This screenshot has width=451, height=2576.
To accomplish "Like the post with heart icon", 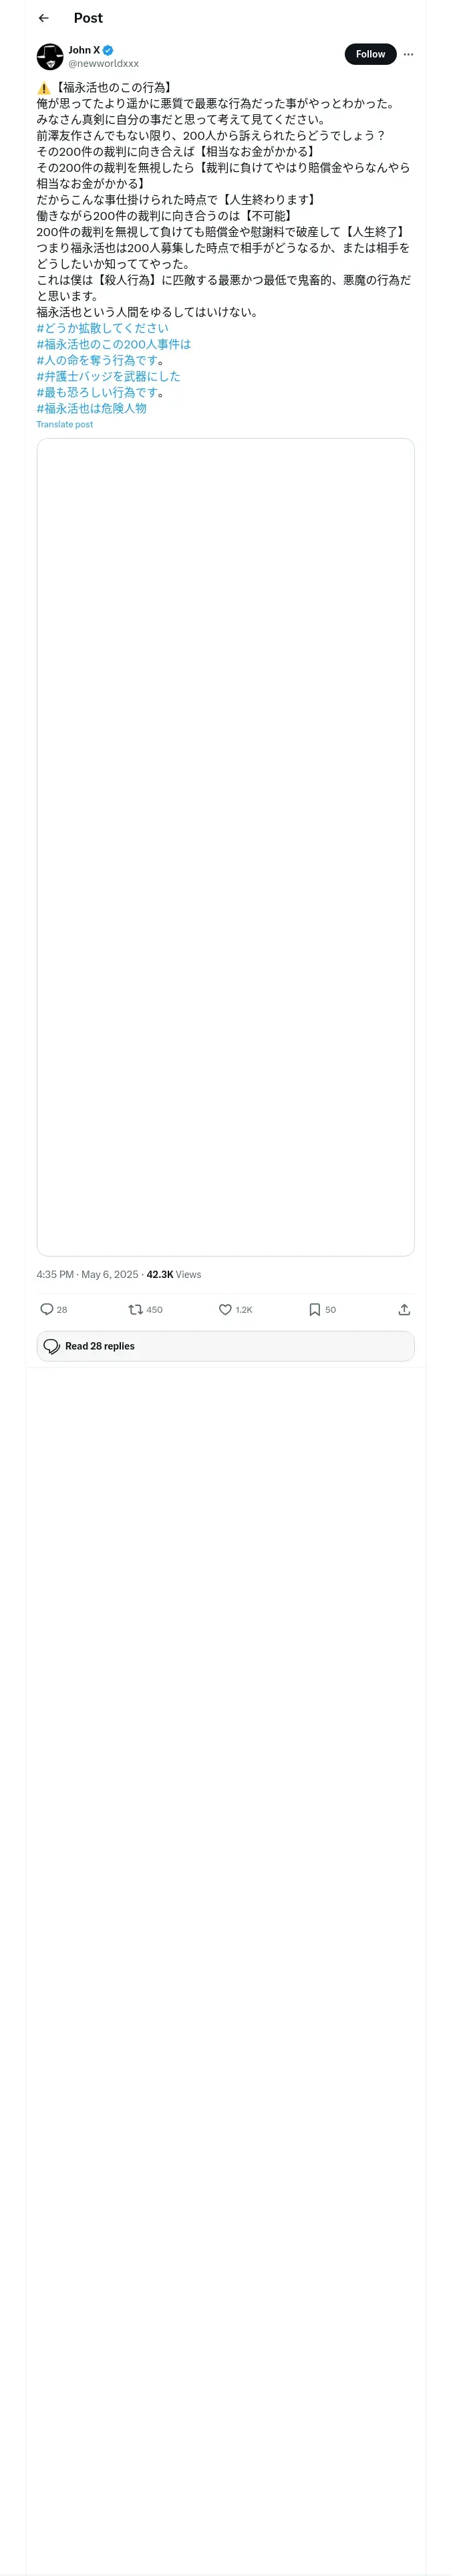I will pyautogui.click(x=225, y=1309).
